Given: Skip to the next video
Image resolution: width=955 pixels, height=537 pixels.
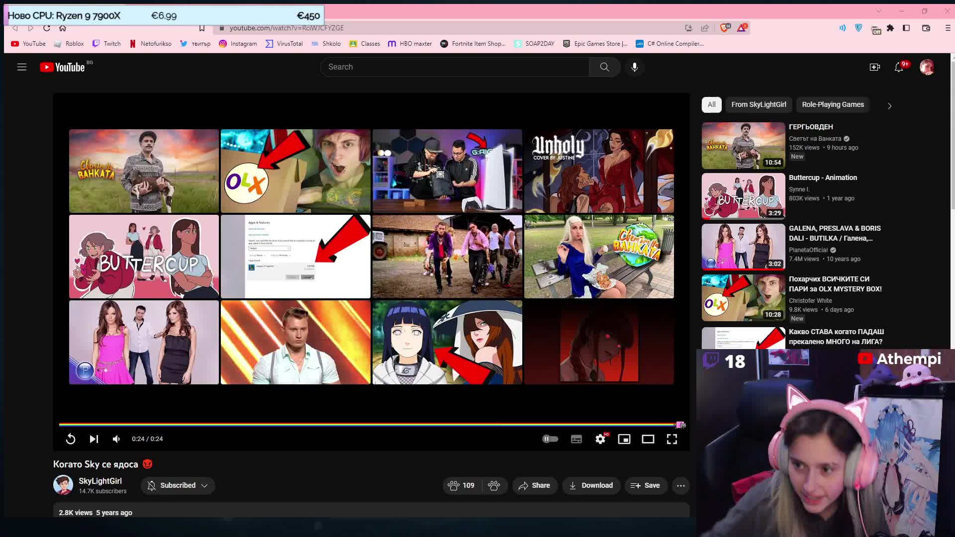Looking at the screenshot, I should click(94, 439).
